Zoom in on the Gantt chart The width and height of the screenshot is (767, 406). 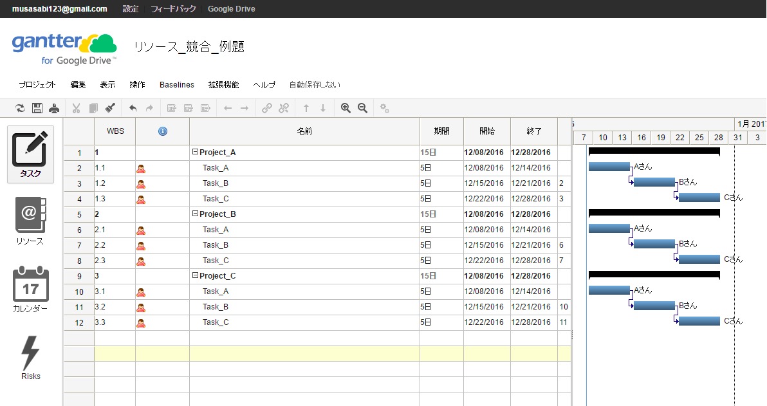click(346, 108)
